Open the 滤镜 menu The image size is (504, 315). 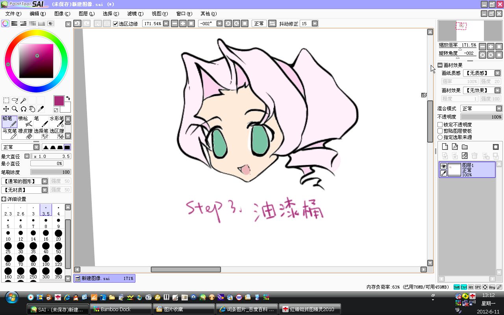tap(135, 14)
